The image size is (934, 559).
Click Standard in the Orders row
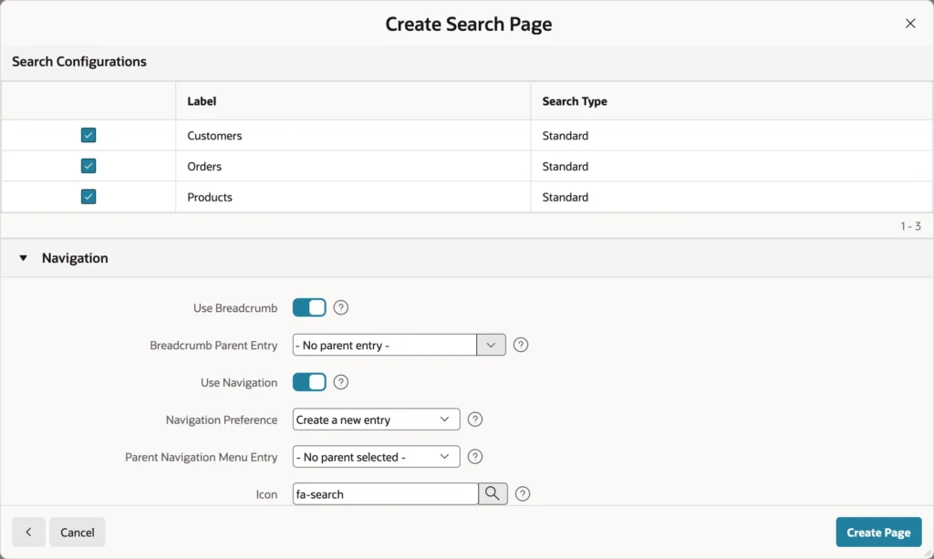click(x=566, y=167)
